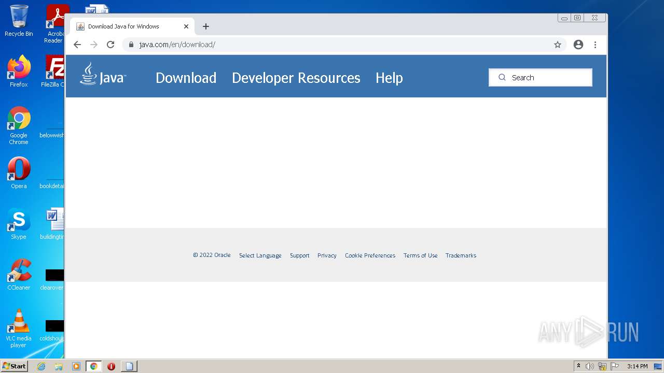Select the Download Java for Windows tab
The height and width of the screenshot is (373, 664).
point(132,26)
